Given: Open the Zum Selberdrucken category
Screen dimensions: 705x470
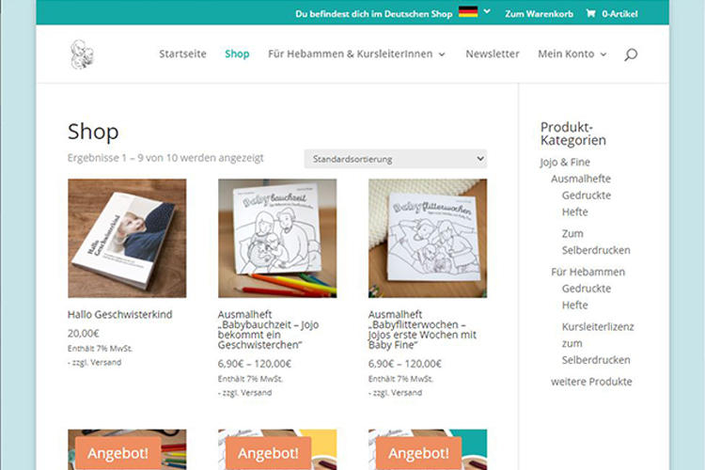Looking at the screenshot, I should pyautogui.click(x=596, y=242).
